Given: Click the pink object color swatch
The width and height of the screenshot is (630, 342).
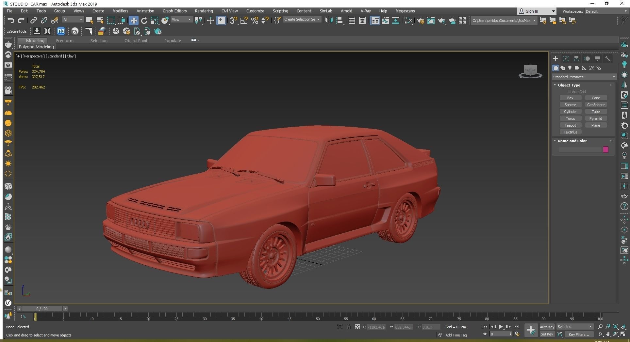Looking at the screenshot, I should click(605, 149).
